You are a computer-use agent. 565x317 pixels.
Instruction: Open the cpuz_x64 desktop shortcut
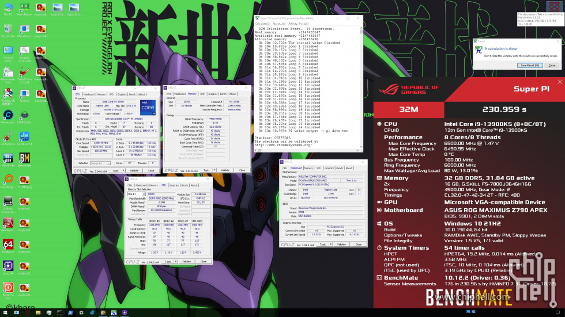point(8,268)
